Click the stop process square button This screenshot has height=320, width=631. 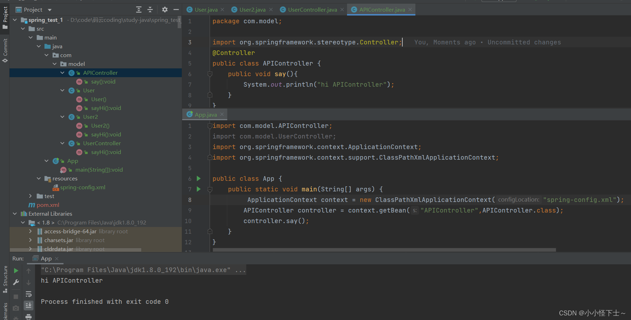click(x=16, y=297)
